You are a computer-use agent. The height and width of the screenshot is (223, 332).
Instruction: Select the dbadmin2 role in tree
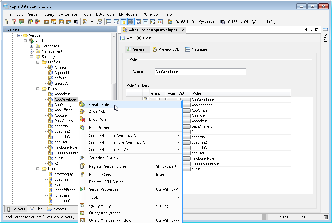click(x=62, y=131)
